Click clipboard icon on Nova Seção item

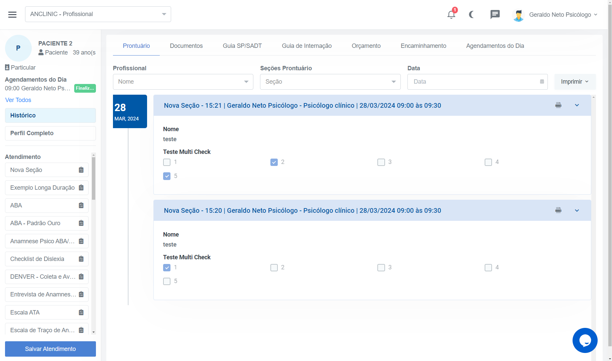81,170
